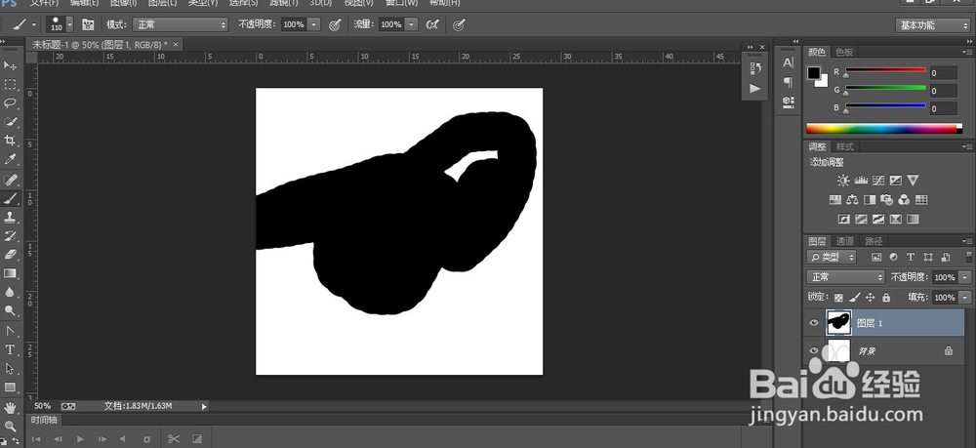Play the timeline animation
This screenshot has height=448, width=976.
[80, 438]
